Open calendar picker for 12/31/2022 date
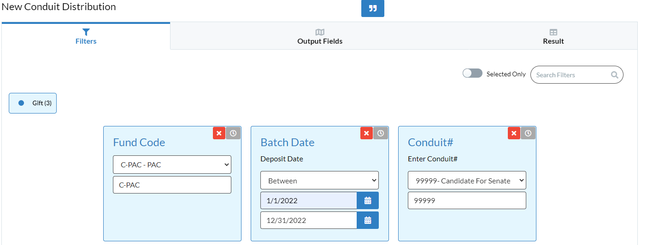The height and width of the screenshot is (245, 647). click(x=368, y=220)
